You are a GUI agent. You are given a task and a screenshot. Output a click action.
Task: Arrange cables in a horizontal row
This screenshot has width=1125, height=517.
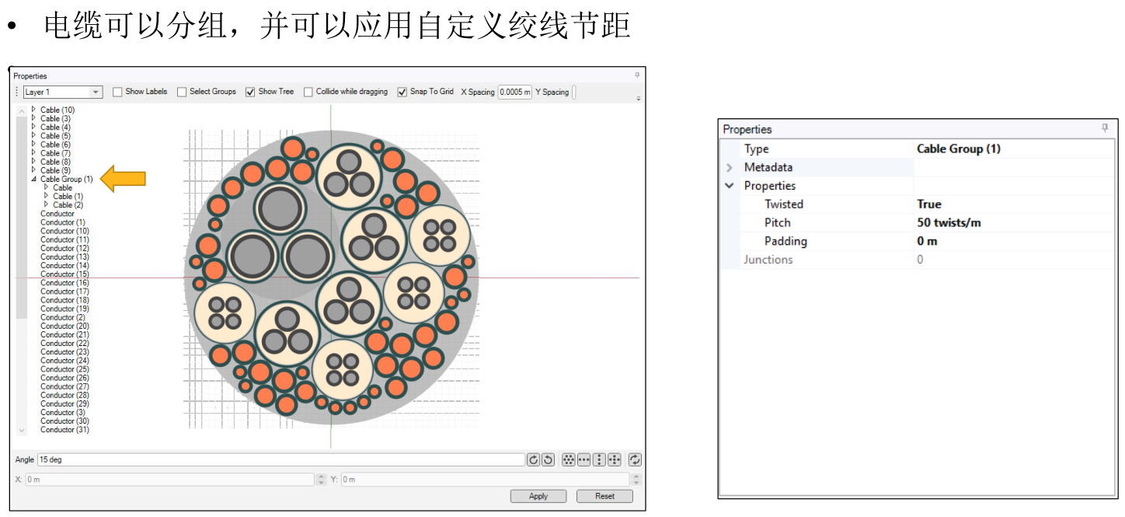[583, 459]
